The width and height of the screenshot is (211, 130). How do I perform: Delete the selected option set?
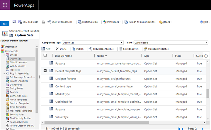pyautogui.click(x=61, y=49)
